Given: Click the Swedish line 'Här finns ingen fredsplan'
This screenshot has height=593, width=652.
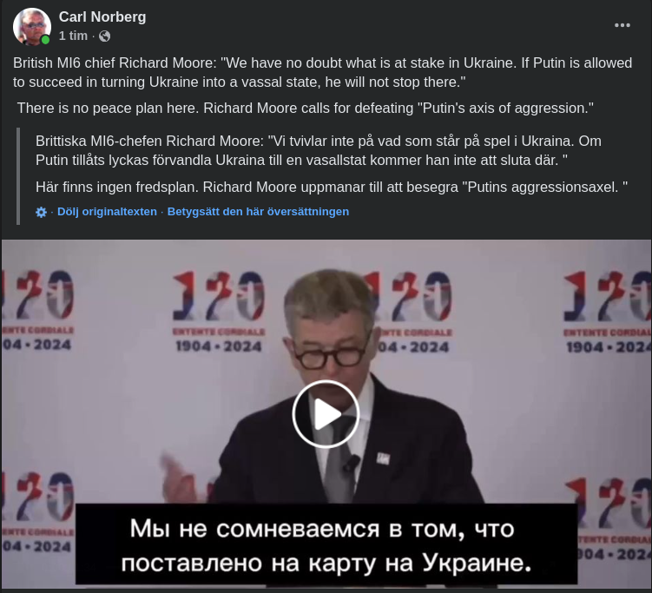Looking at the screenshot, I should pyautogui.click(x=332, y=188).
